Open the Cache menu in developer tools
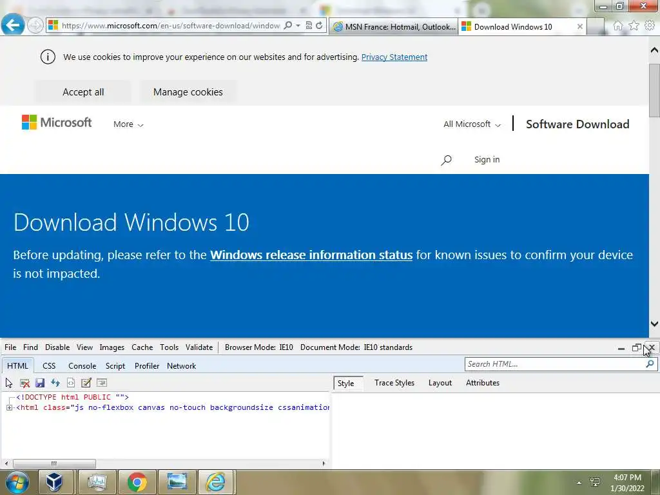This screenshot has height=495, width=660. [142, 347]
